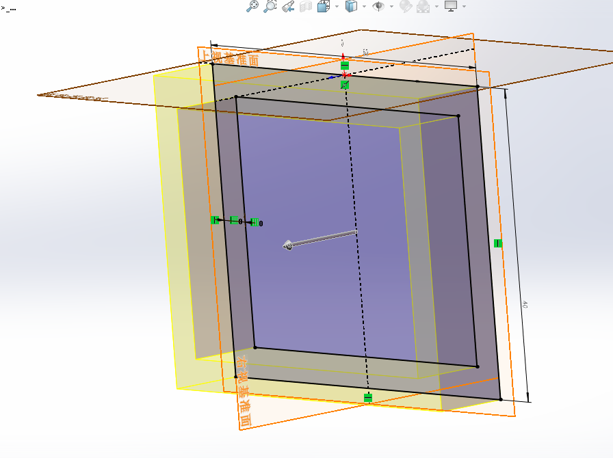Click the Edit Appearance icon
This screenshot has width=613, height=458.
click(406, 6)
